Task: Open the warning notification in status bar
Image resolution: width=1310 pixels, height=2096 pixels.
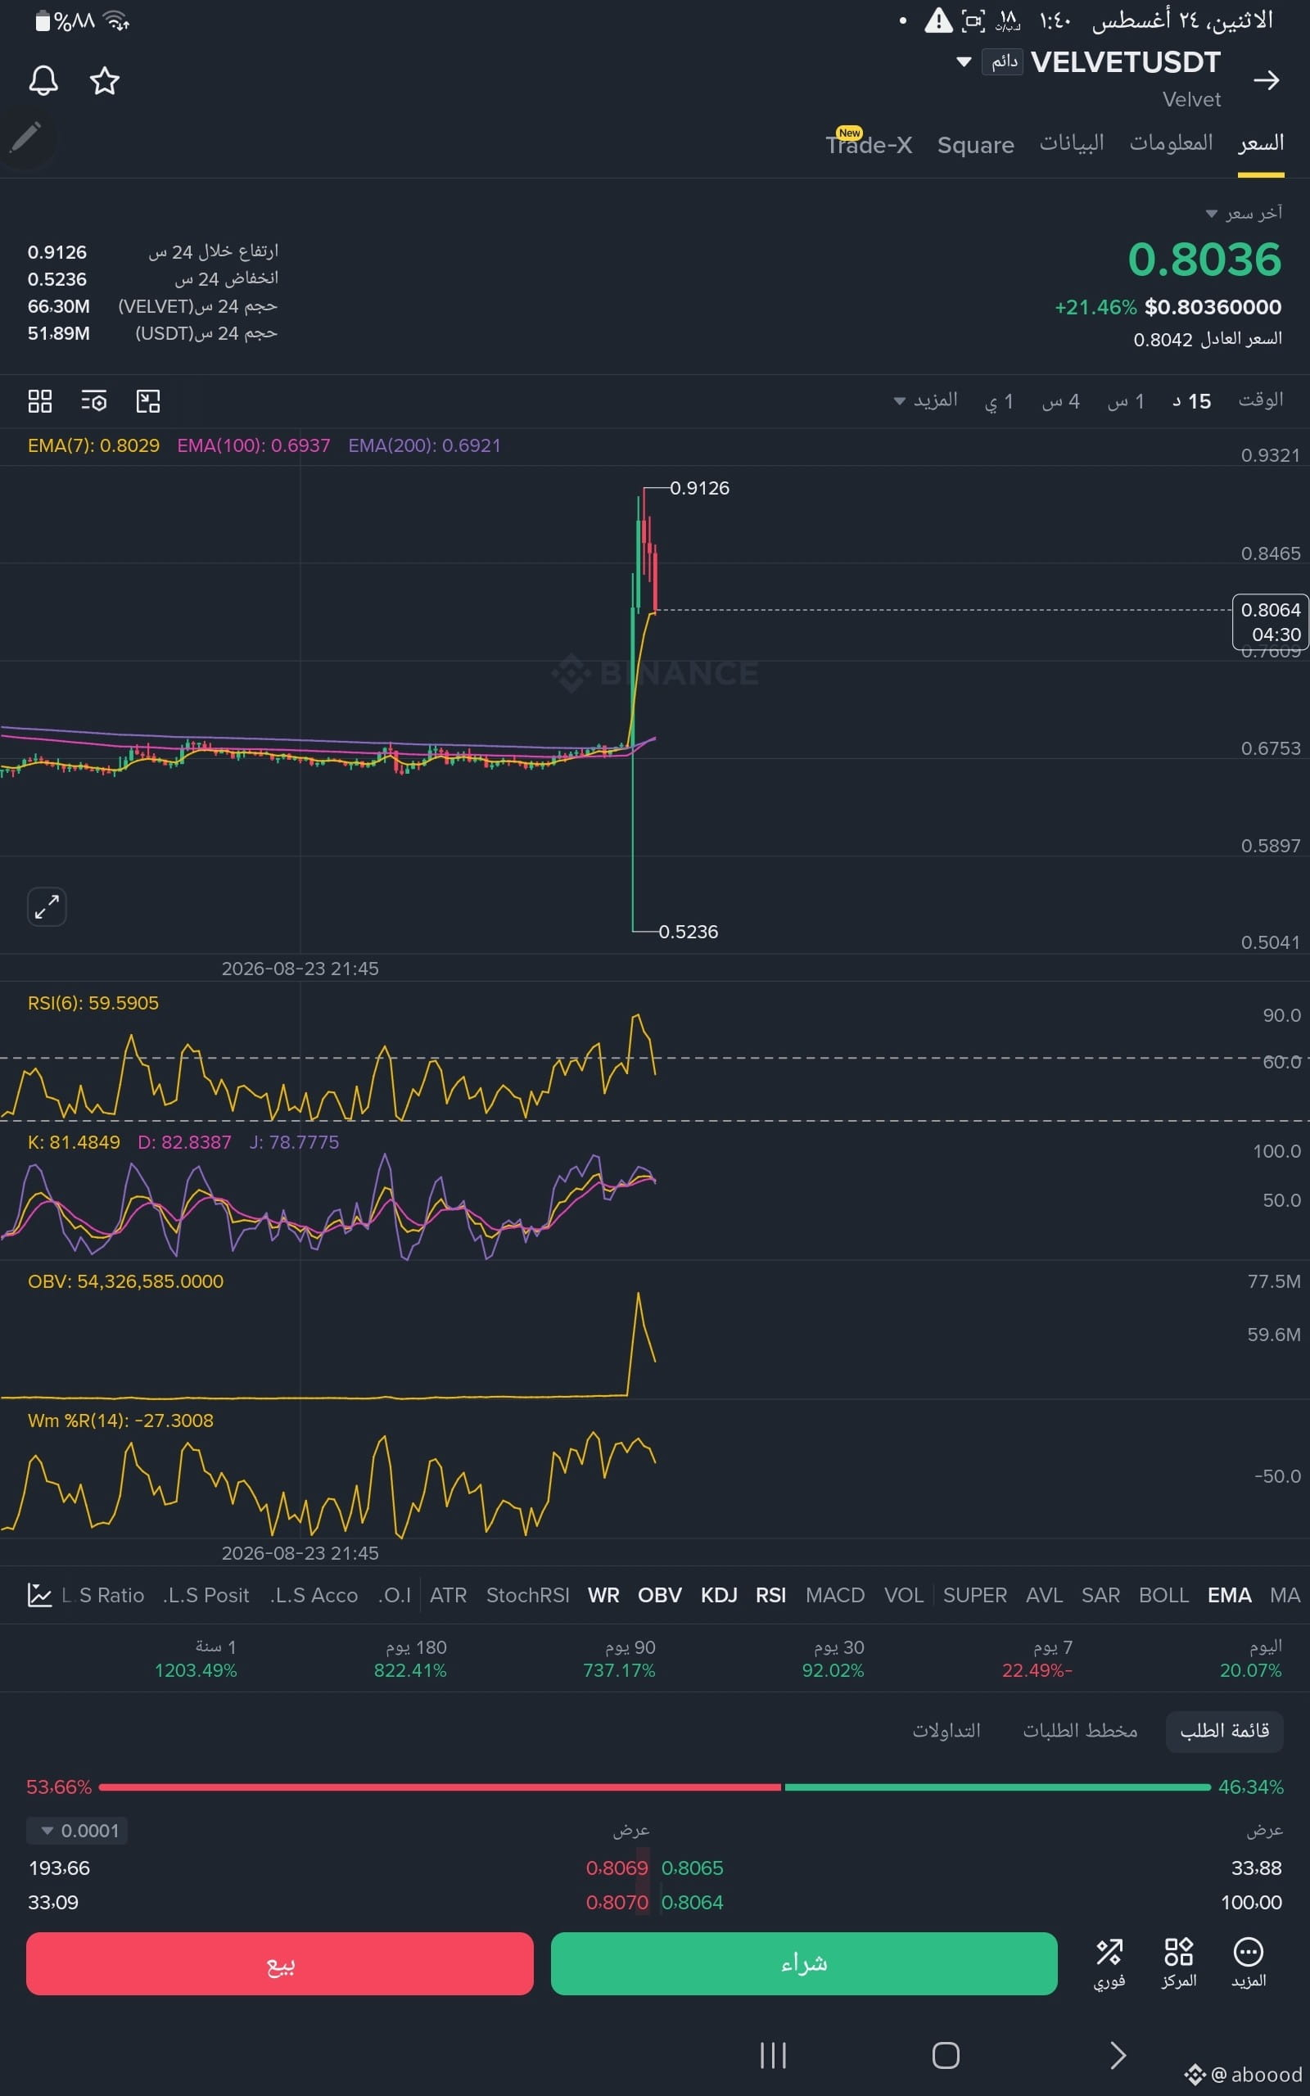Action: point(938,20)
